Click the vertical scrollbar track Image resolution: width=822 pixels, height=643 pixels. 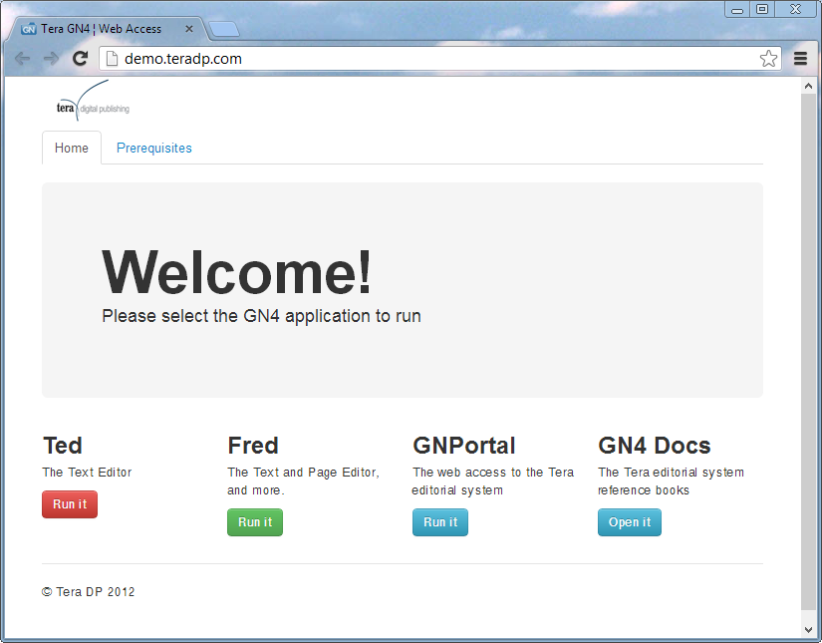tap(808, 351)
